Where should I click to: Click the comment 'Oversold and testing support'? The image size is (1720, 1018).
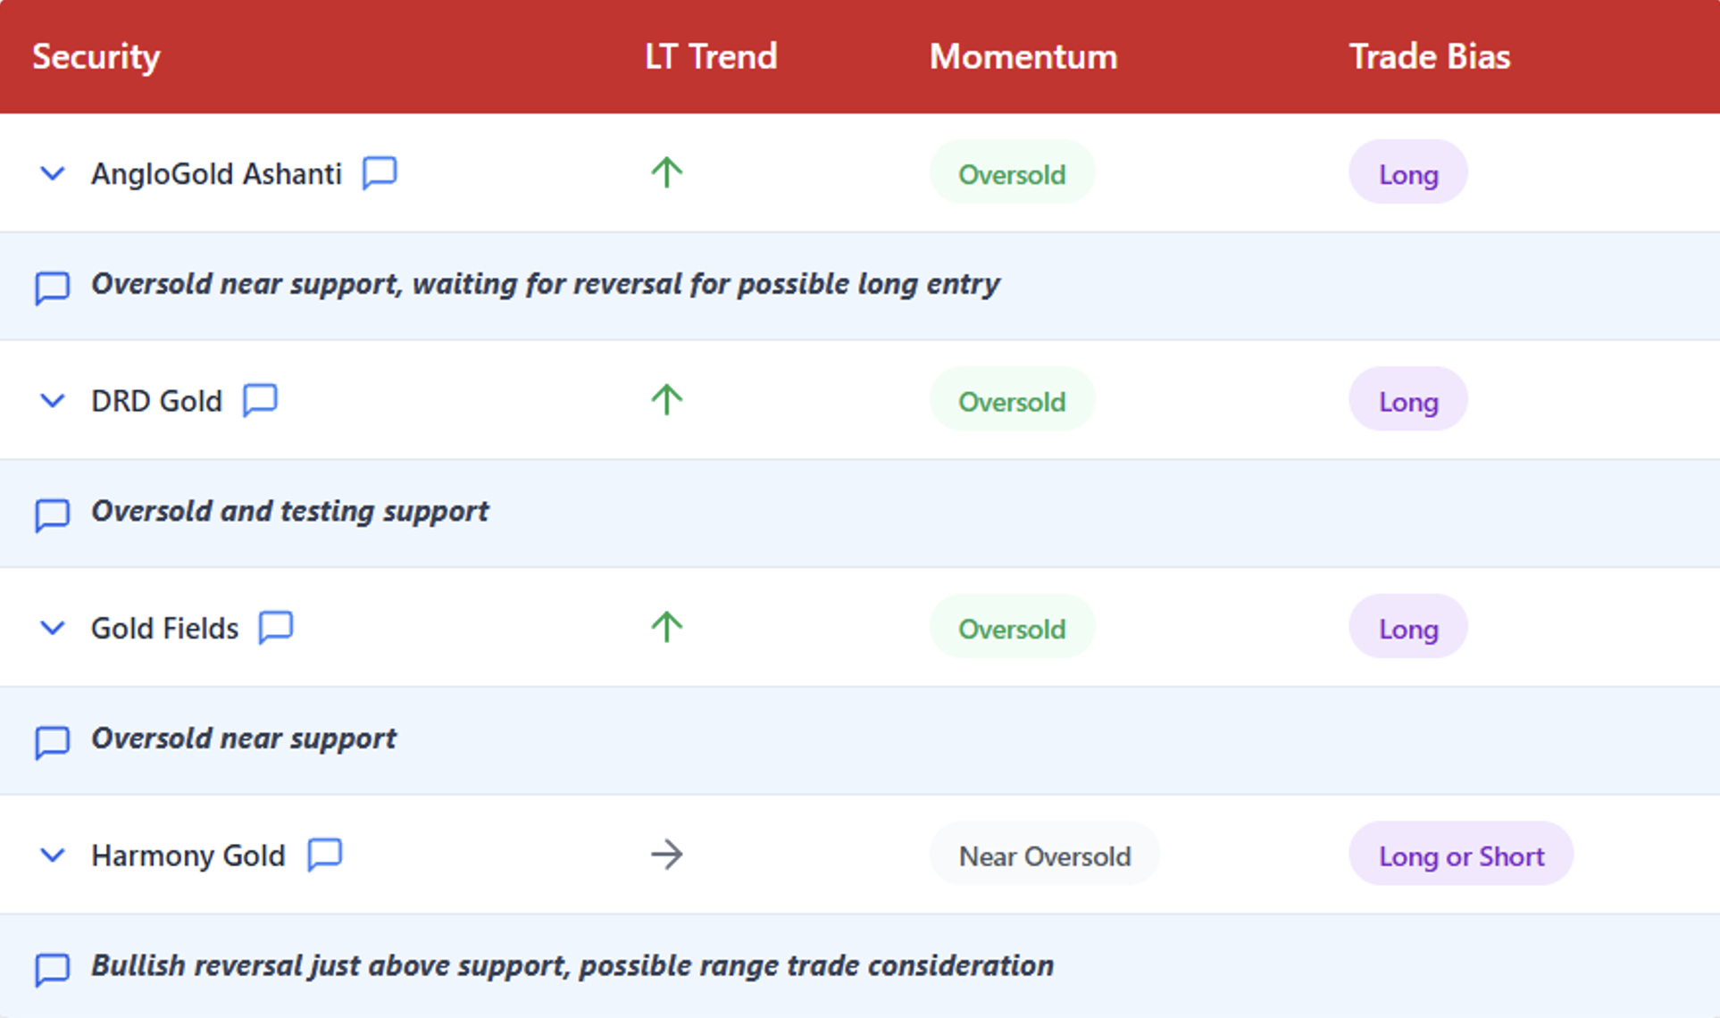[290, 511]
